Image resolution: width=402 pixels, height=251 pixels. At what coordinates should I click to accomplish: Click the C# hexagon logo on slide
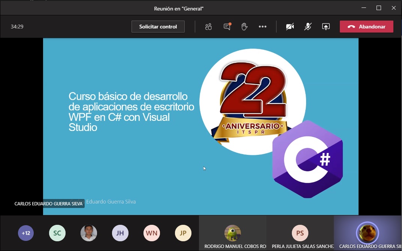[x=308, y=159]
